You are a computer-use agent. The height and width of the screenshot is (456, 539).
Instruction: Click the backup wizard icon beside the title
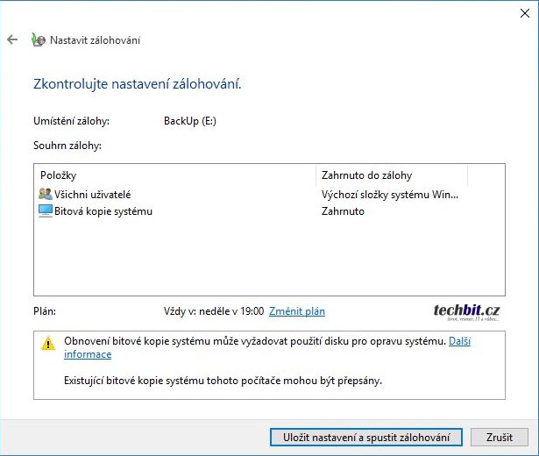click(x=37, y=40)
